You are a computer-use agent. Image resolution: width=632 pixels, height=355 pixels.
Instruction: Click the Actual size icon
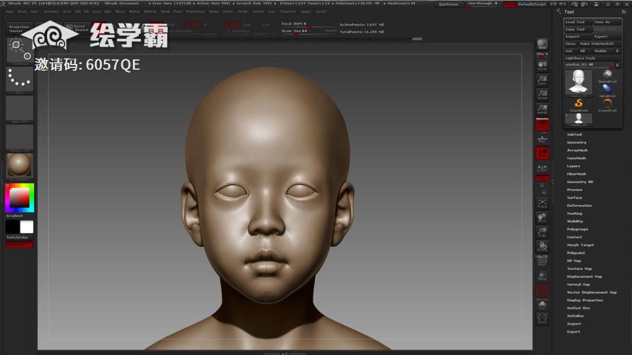tap(542, 95)
